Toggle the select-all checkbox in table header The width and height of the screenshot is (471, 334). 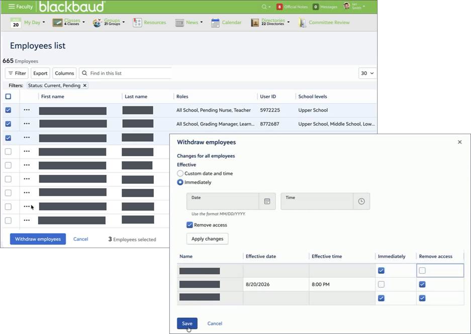coord(8,96)
